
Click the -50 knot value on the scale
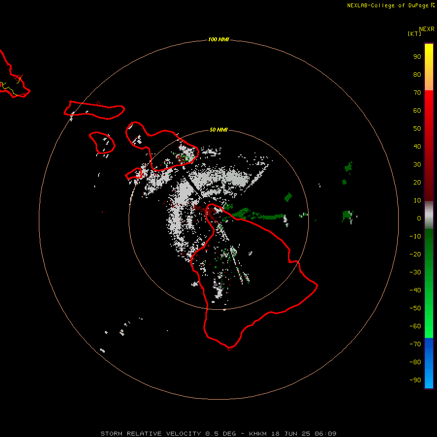pos(415,308)
